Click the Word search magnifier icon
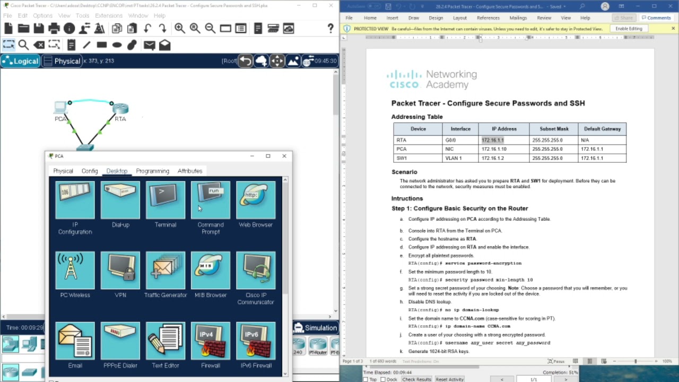The image size is (679, 382). click(x=582, y=6)
